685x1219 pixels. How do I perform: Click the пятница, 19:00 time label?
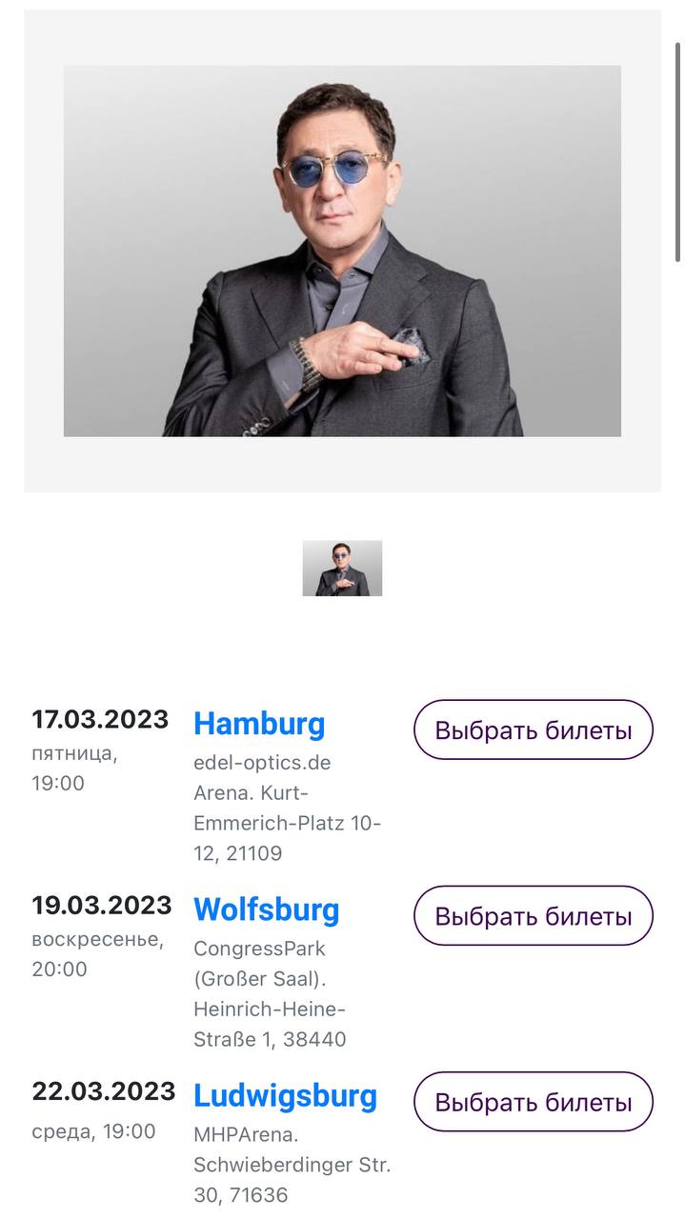[74, 769]
